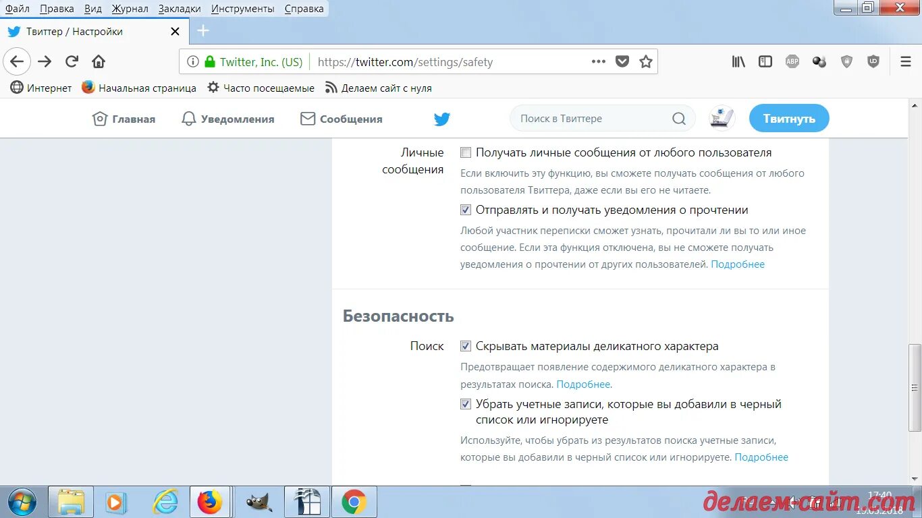
Task: Show site information icon in address bar
Action: click(x=193, y=61)
